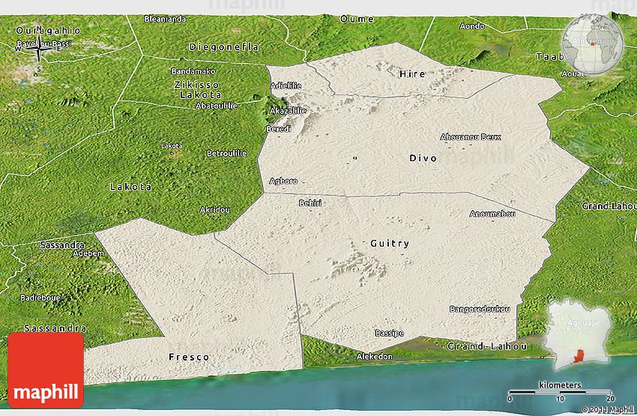Screen dimensions: 637x416
Task: Click the Oume label at top
Action: pyautogui.click(x=357, y=18)
